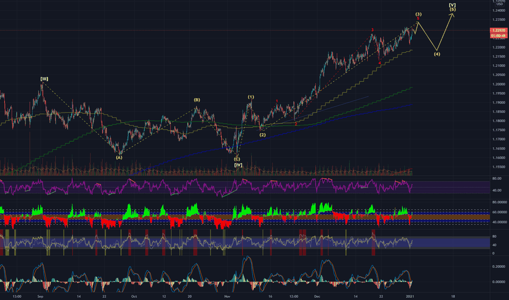
Task: Click the Sep label on the time axis
Action: pos(40,296)
